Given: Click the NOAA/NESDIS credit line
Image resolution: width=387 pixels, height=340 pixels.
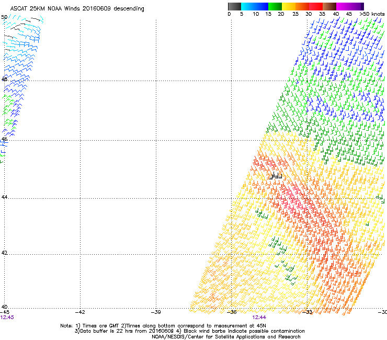Looking at the screenshot, I should coord(226,337).
